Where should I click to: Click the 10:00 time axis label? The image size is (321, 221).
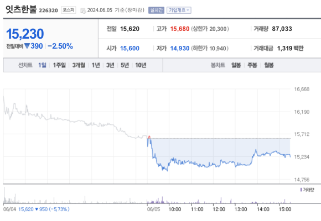[x=175, y=209]
